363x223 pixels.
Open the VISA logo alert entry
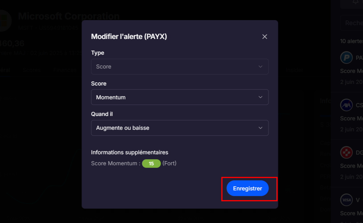tap(346, 200)
